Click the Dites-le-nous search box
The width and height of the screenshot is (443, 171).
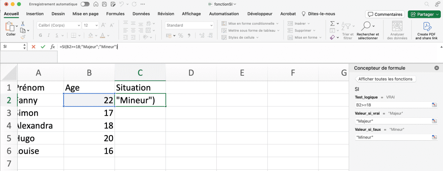[318, 14]
